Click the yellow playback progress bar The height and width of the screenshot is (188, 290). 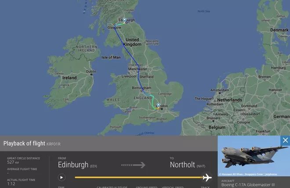(x=139, y=178)
